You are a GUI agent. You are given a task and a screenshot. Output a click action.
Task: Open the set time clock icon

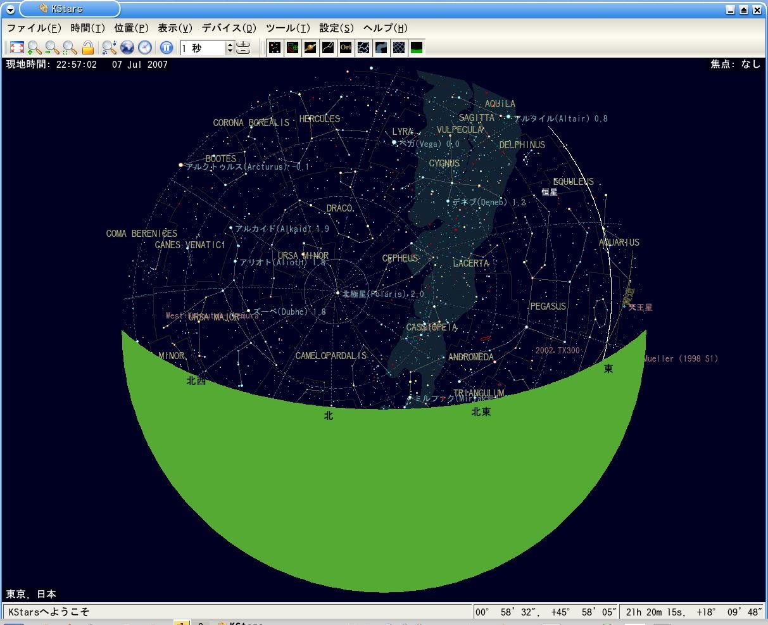coord(145,47)
